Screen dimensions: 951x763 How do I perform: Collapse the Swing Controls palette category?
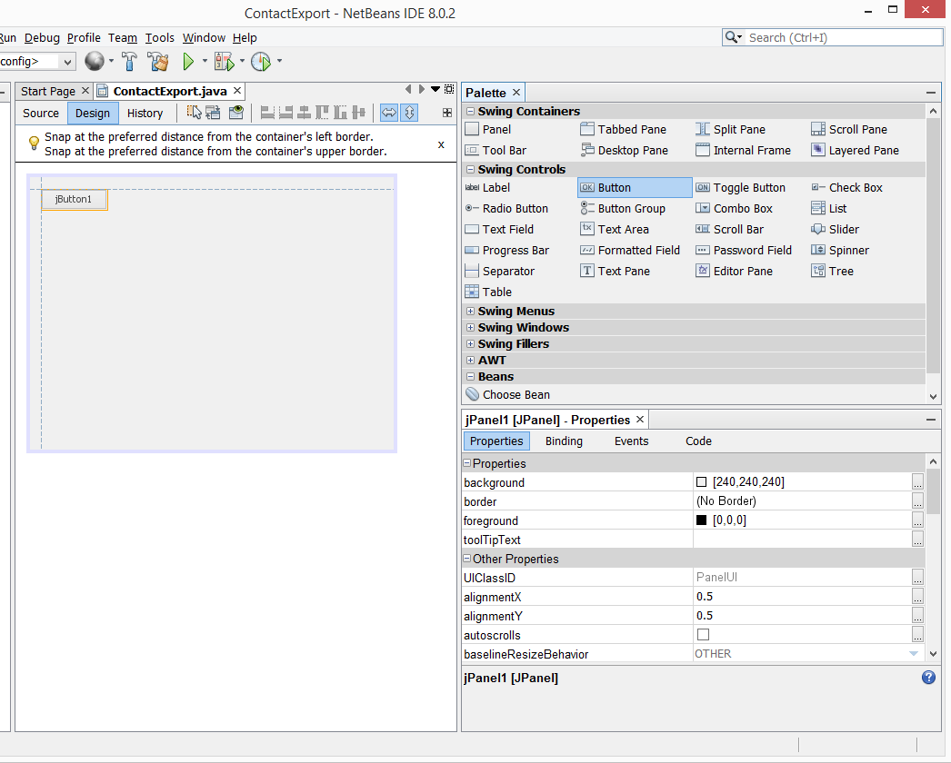(x=470, y=170)
